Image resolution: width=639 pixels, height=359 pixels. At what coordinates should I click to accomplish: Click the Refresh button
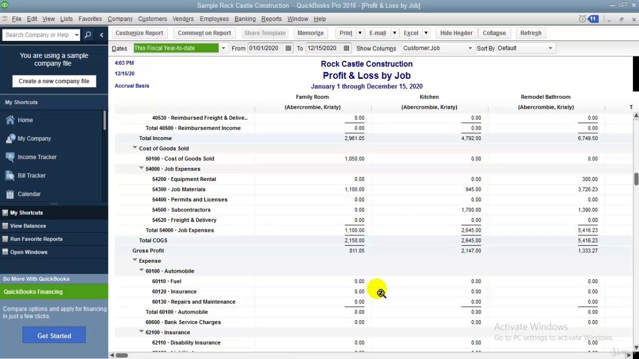click(x=531, y=33)
